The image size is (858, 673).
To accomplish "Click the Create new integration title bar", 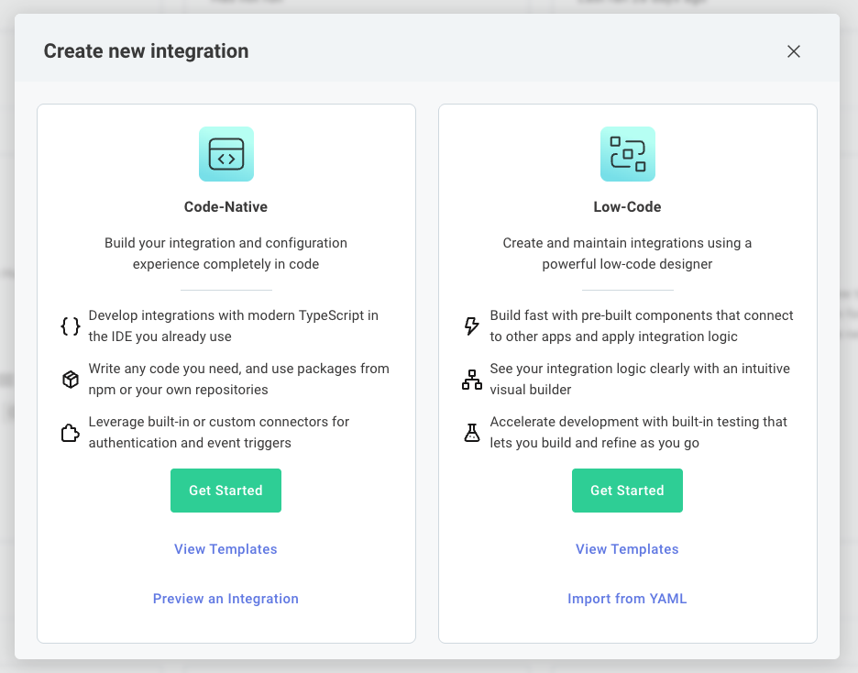I will pos(147,50).
